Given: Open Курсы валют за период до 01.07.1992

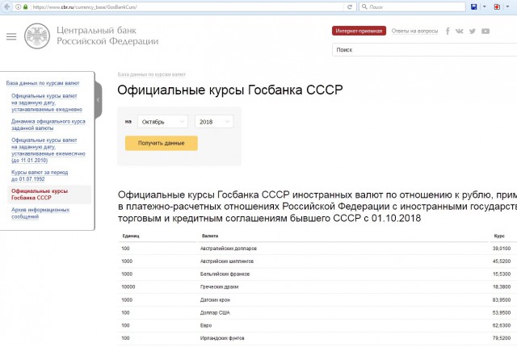Looking at the screenshot, I should (x=40, y=175).
